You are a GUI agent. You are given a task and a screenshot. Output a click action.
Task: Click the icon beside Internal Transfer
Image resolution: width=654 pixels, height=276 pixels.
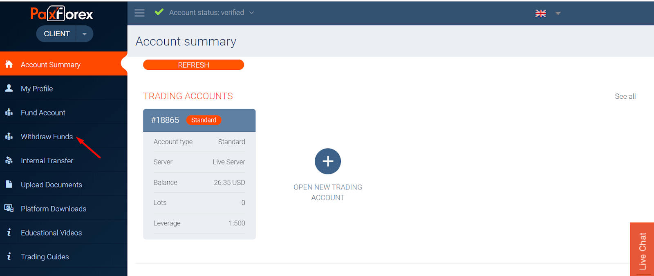(x=9, y=160)
